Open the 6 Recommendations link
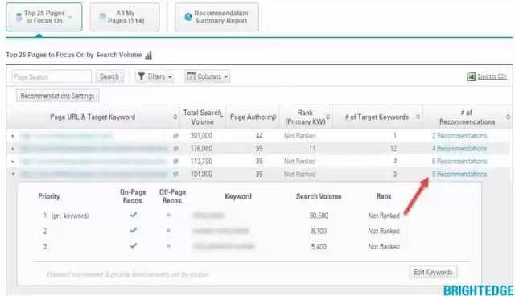Screen dimensions: 515x296 tap(459, 162)
